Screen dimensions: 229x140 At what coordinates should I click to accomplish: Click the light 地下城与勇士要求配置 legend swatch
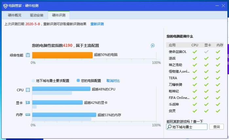tap(33, 80)
